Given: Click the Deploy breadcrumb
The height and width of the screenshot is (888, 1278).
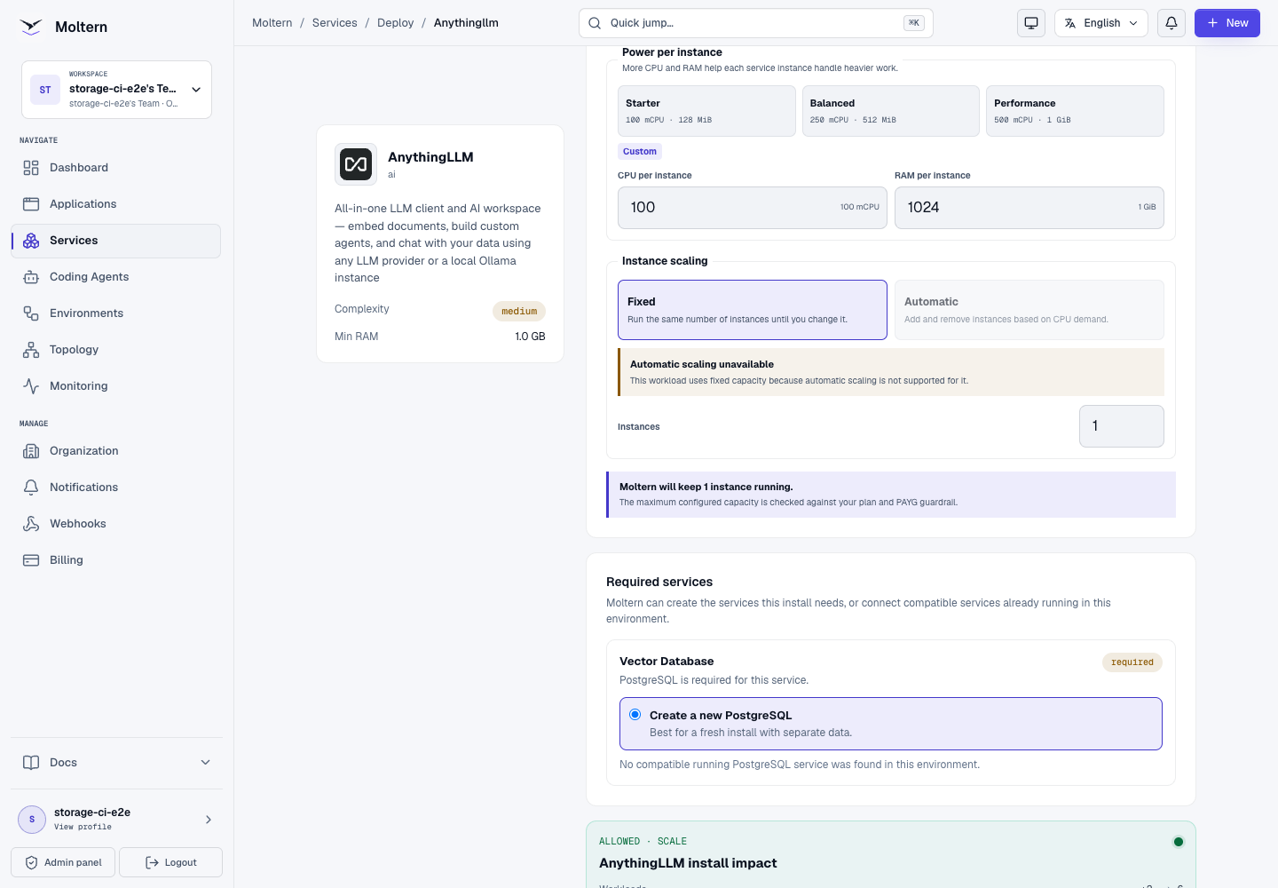Looking at the screenshot, I should [396, 23].
